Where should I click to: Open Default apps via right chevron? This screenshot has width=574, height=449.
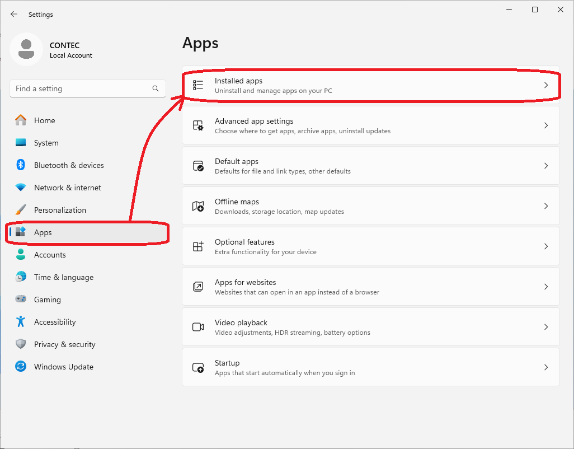[546, 166]
